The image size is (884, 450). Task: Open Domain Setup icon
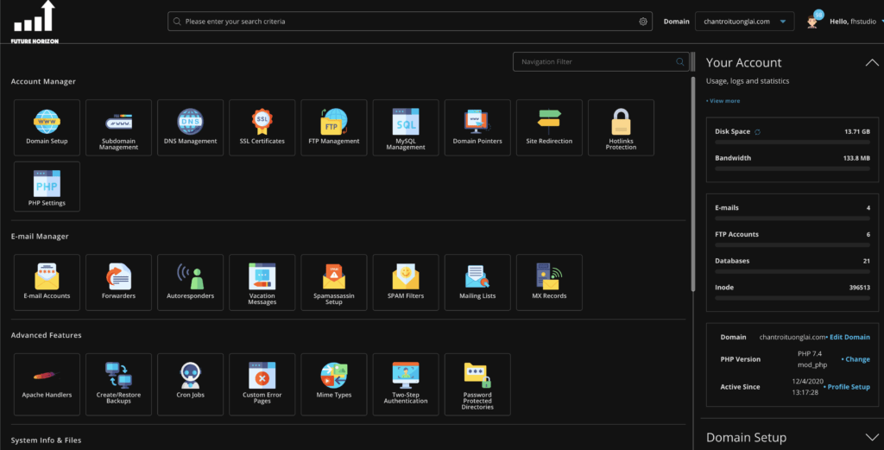[x=47, y=127]
